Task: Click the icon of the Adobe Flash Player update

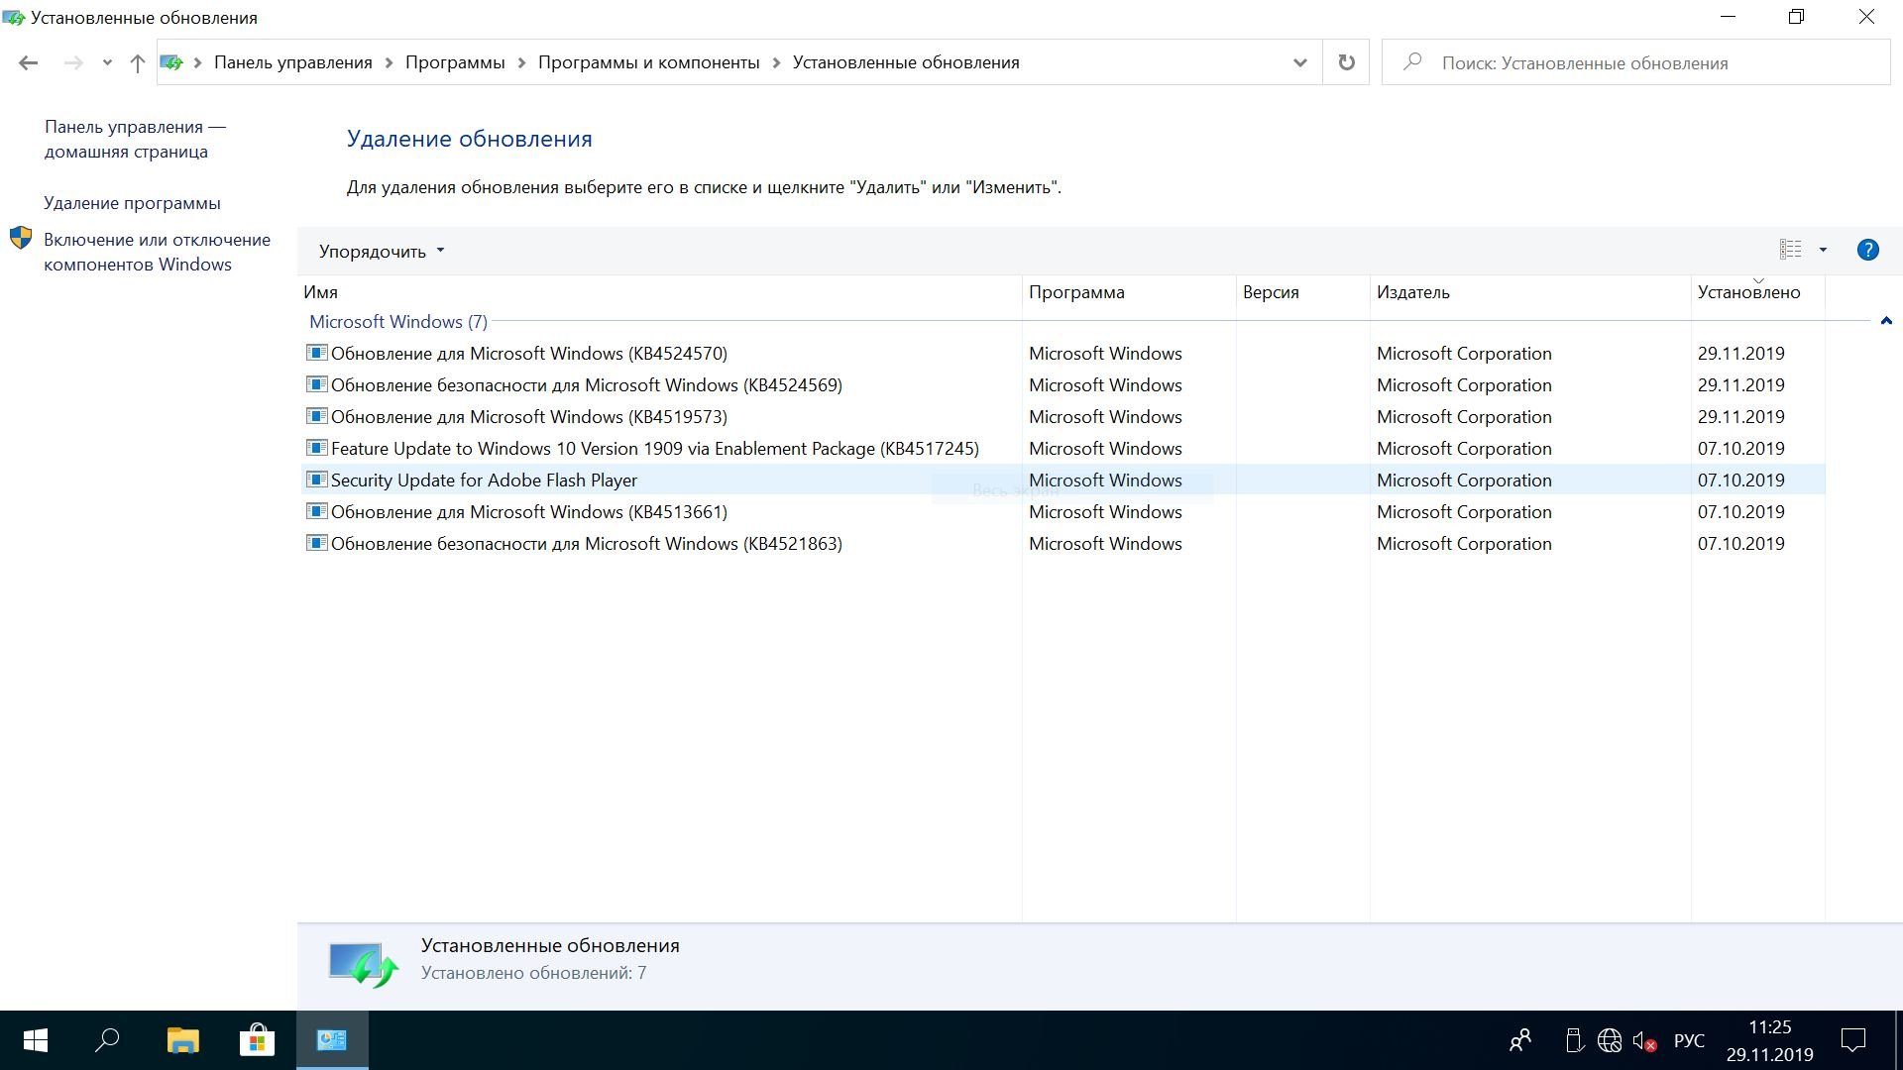Action: (316, 480)
